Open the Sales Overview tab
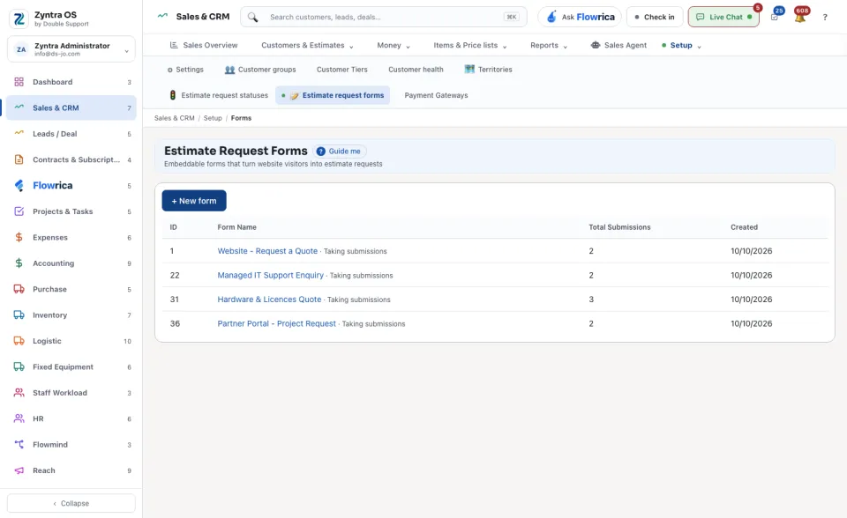Screen dimensions: 847x518 (x=204, y=45)
